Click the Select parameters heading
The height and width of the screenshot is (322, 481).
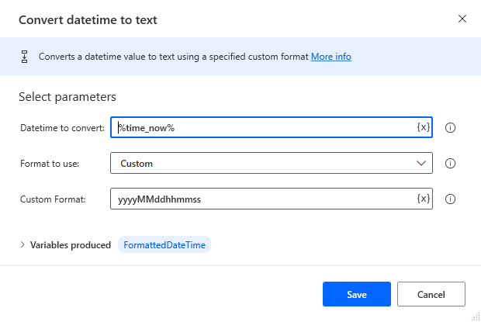[x=67, y=97]
